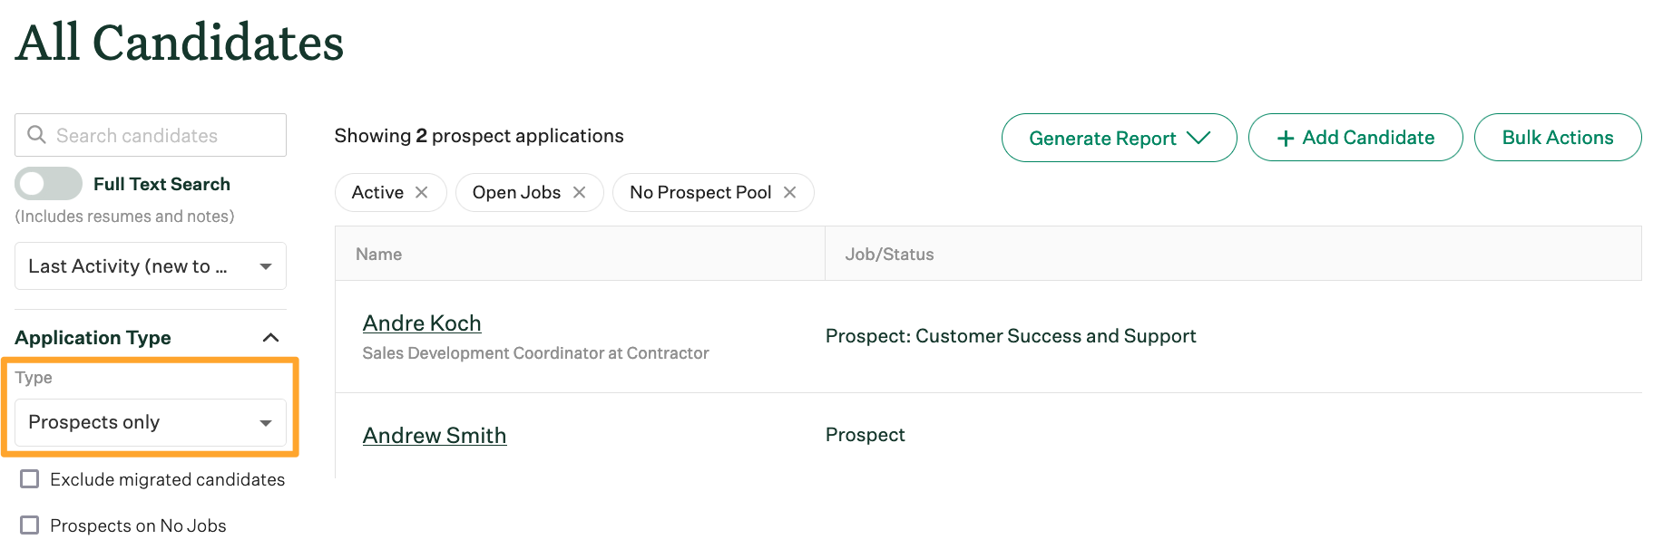Open the "Last Activity" sort dropdown
Screen dimensions: 1663x549
pyautogui.click(x=150, y=265)
